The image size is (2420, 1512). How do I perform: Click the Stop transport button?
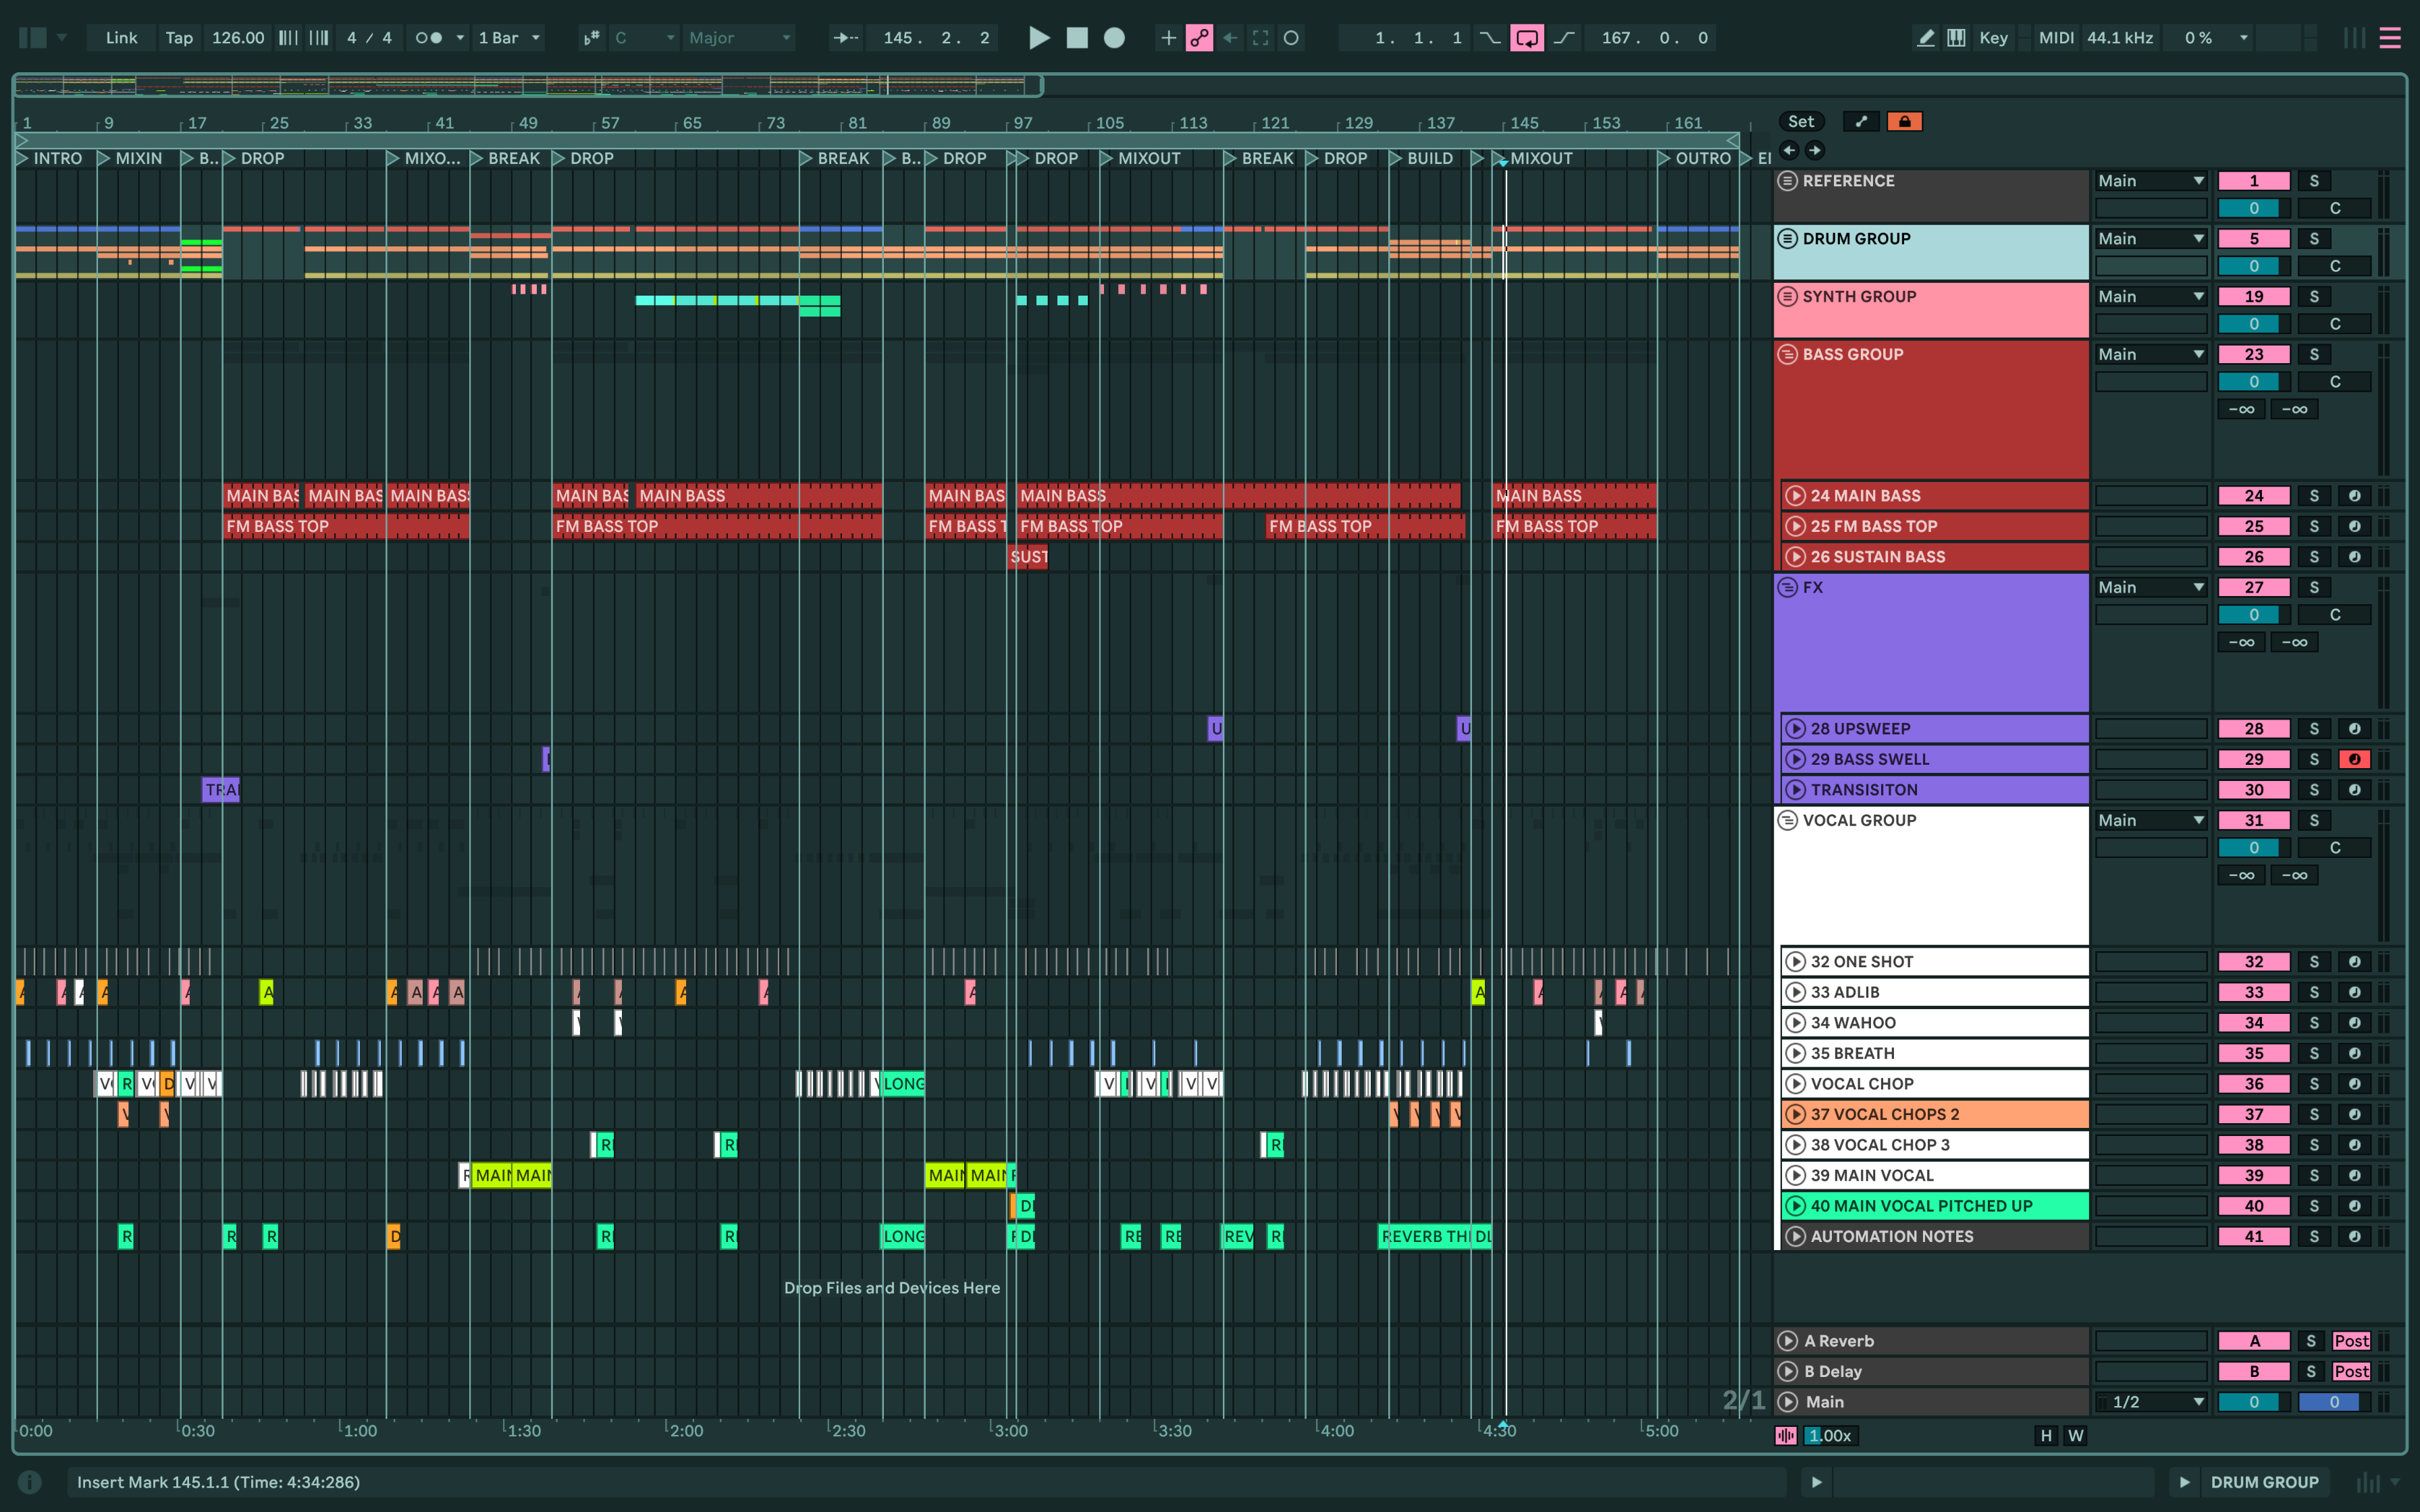pyautogui.click(x=1077, y=38)
